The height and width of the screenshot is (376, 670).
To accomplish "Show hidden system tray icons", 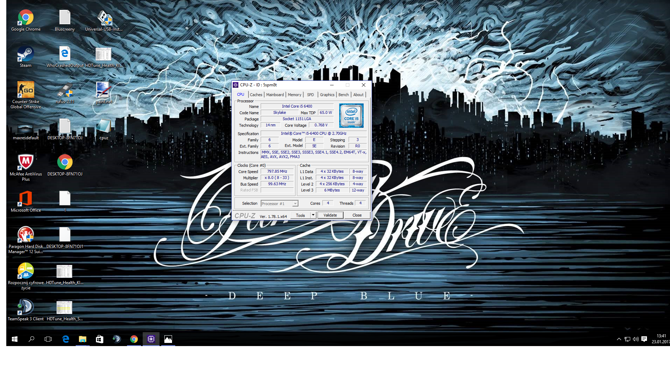I will 619,339.
